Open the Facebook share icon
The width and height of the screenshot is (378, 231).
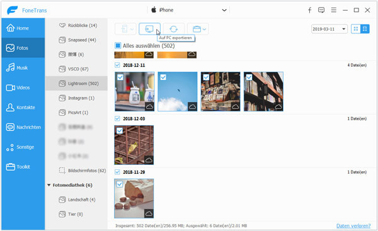coord(310,10)
